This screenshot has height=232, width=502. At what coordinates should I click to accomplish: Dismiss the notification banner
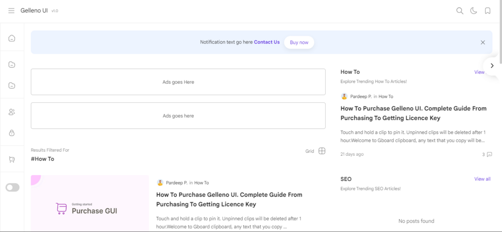pos(483,42)
